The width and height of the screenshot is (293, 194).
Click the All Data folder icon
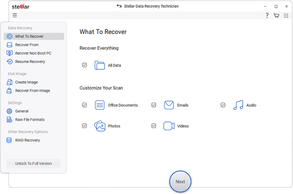[100, 65]
